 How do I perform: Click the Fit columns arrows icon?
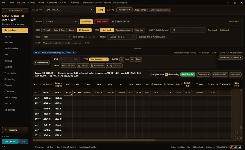coord(63,66)
